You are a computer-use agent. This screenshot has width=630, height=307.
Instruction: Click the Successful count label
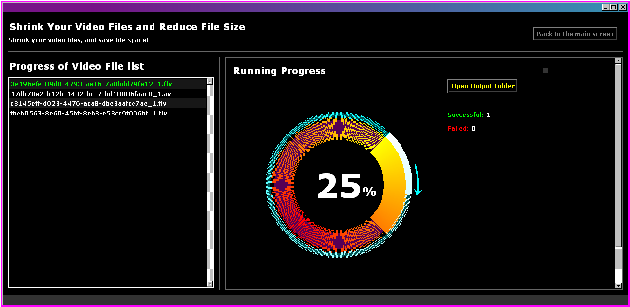[x=469, y=115]
